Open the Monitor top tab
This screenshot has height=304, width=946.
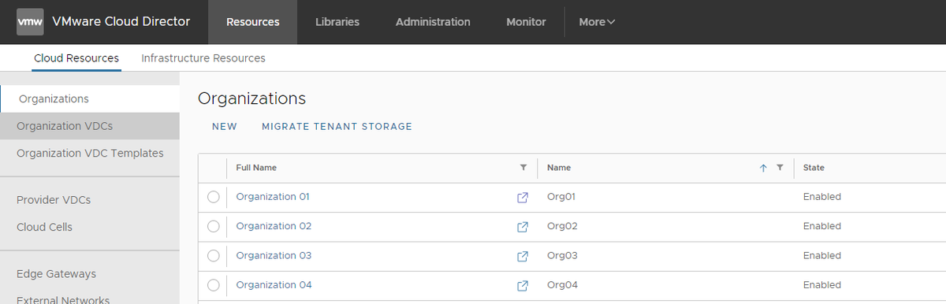pos(526,22)
